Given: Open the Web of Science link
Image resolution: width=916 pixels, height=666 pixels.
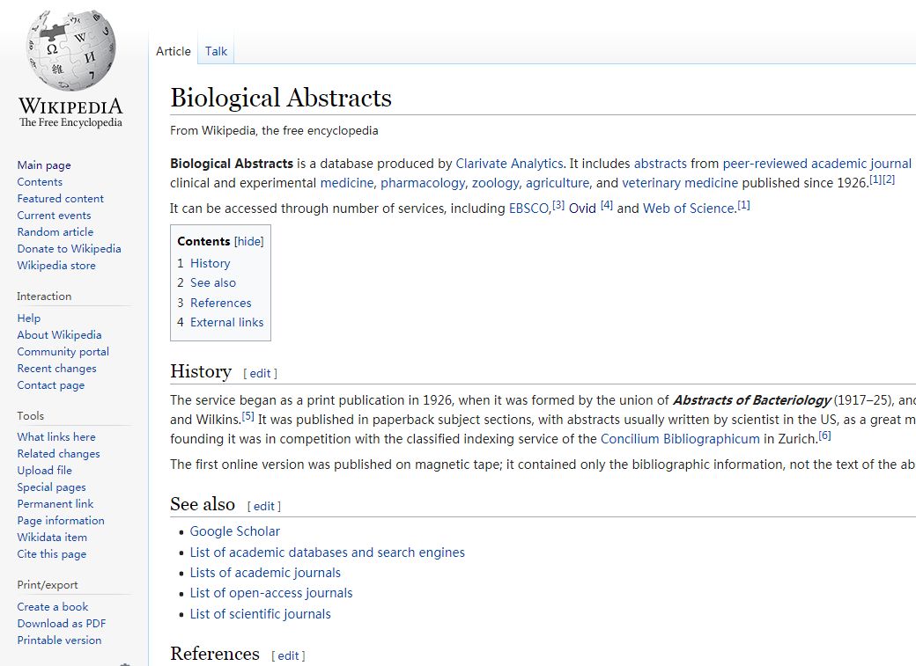Looking at the screenshot, I should click(688, 209).
